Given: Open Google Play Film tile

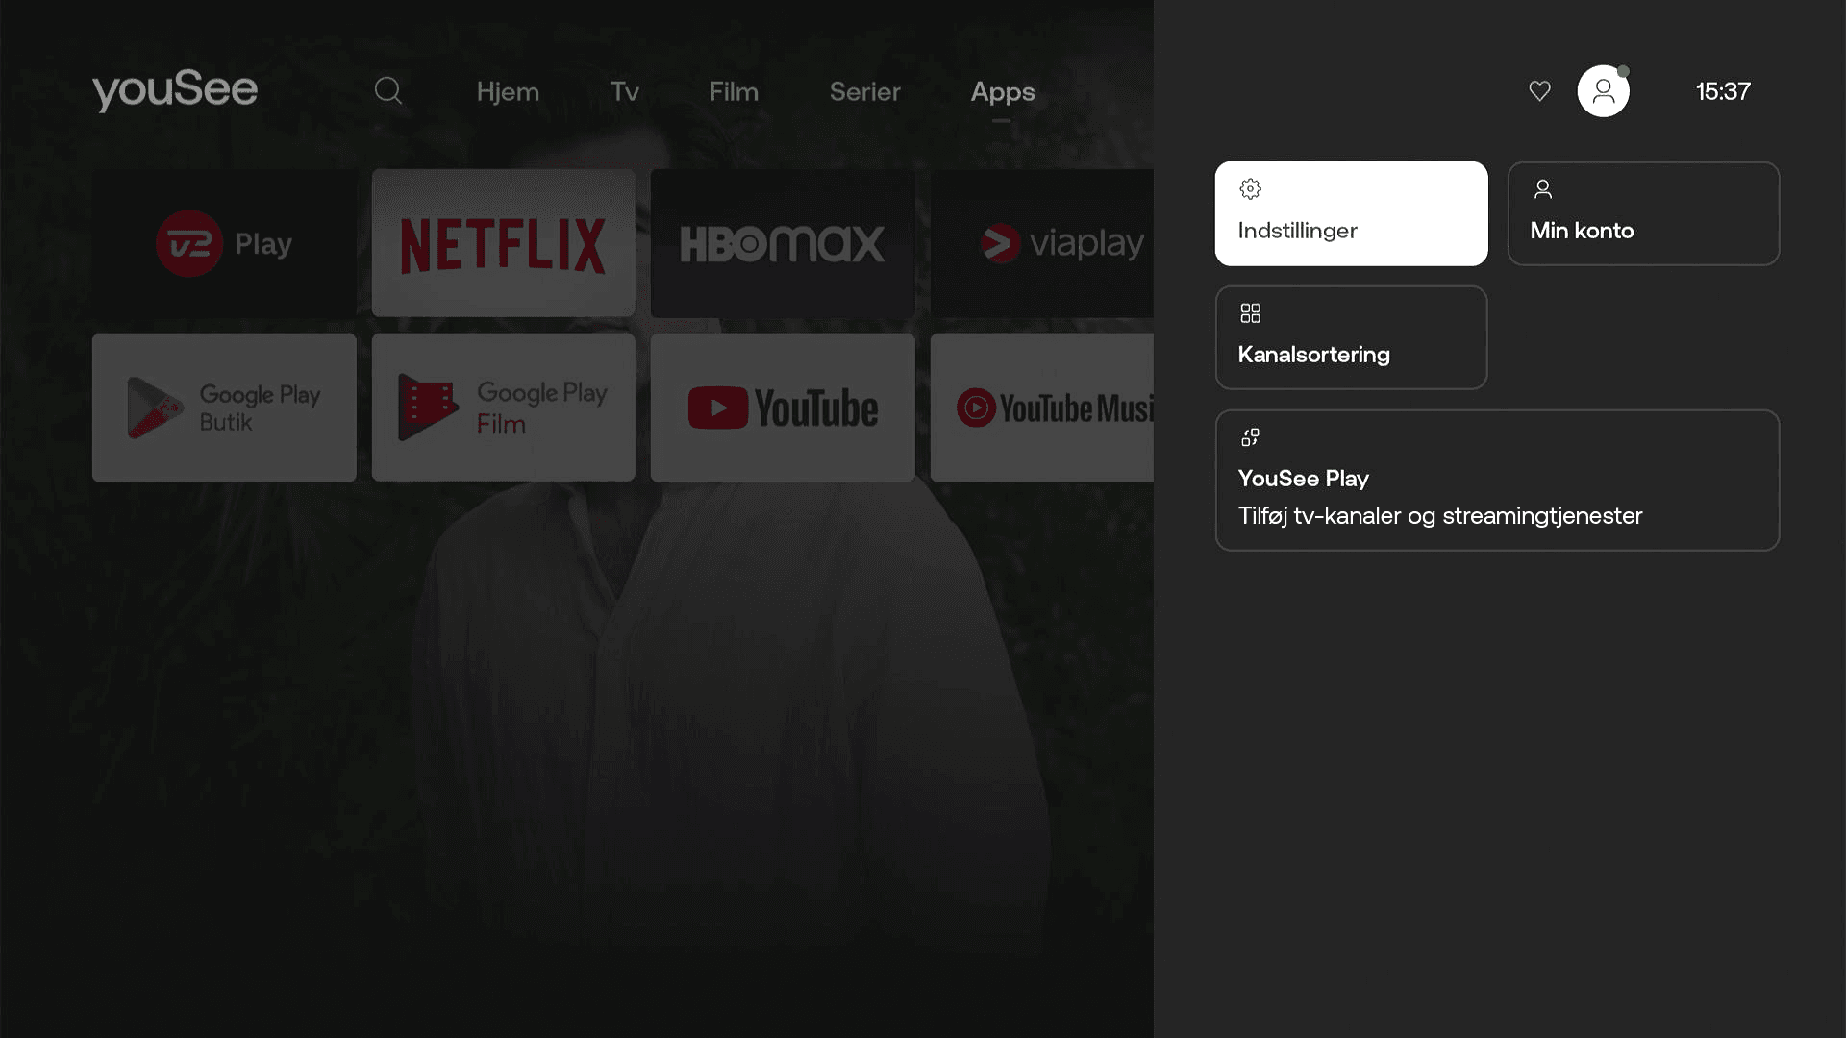Looking at the screenshot, I should [x=503, y=408].
